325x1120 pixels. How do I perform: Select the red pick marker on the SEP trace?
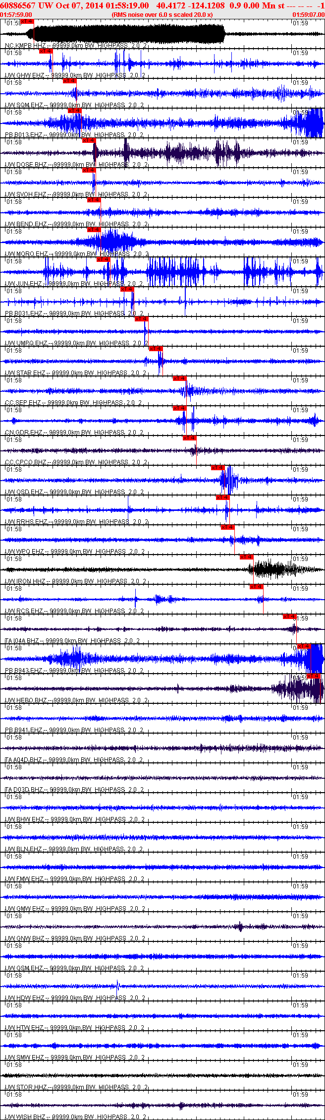[x=180, y=378]
